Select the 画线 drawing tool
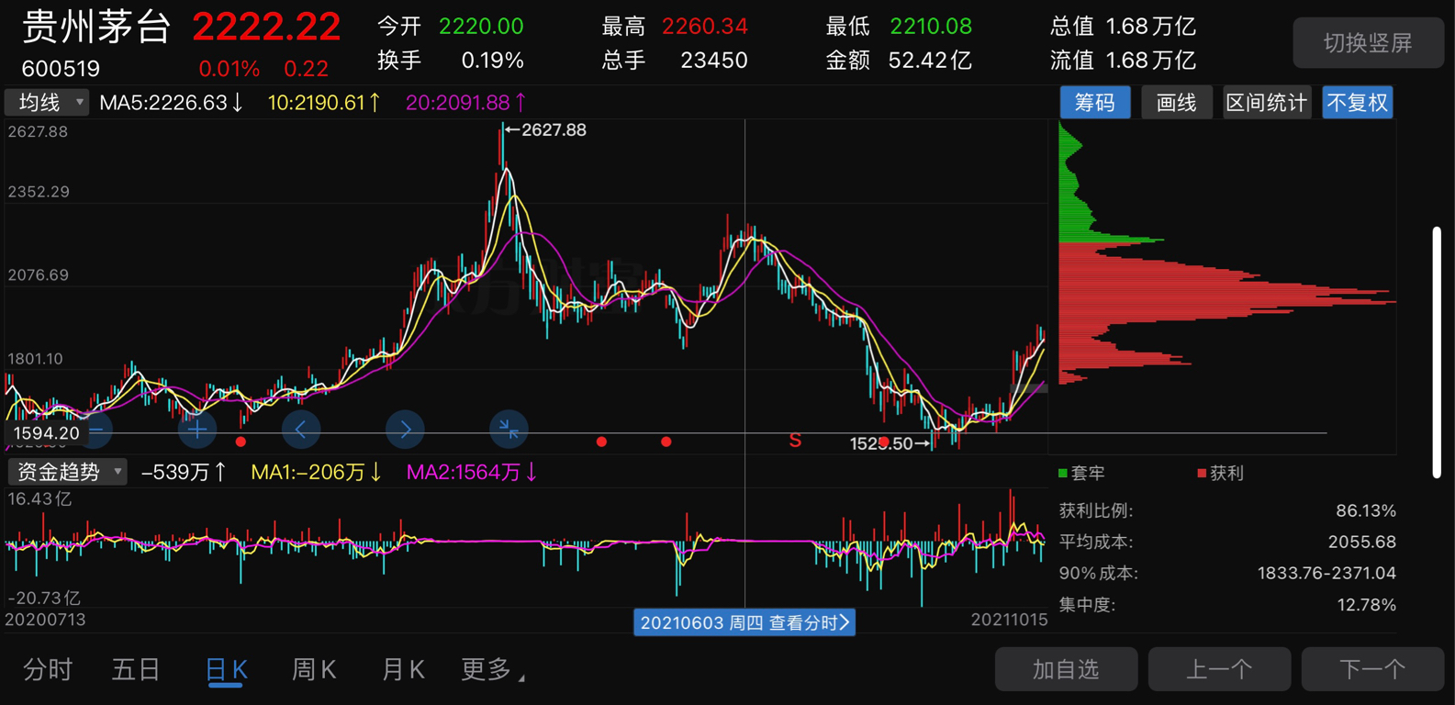 point(1177,103)
